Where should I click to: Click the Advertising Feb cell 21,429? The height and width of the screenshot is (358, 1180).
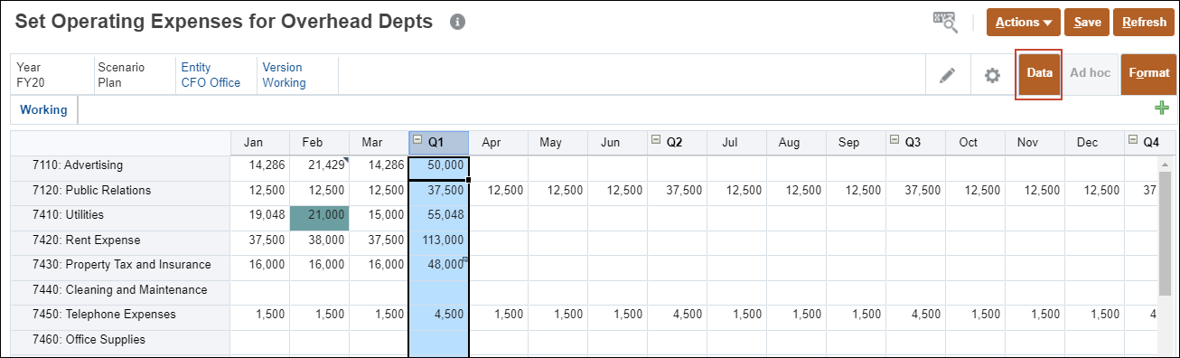[x=320, y=167]
